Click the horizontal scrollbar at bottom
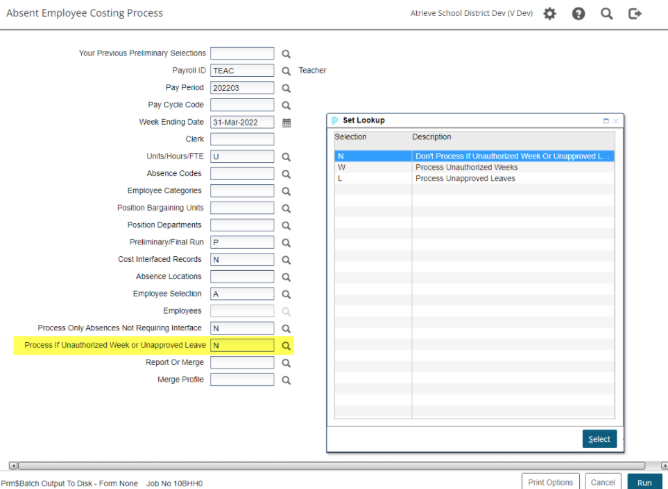The image size is (668, 489). pyautogui.click(x=332, y=465)
